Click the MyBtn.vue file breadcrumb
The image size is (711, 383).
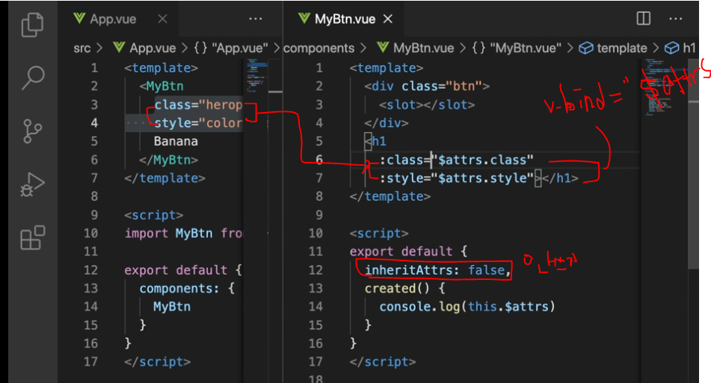416,48
